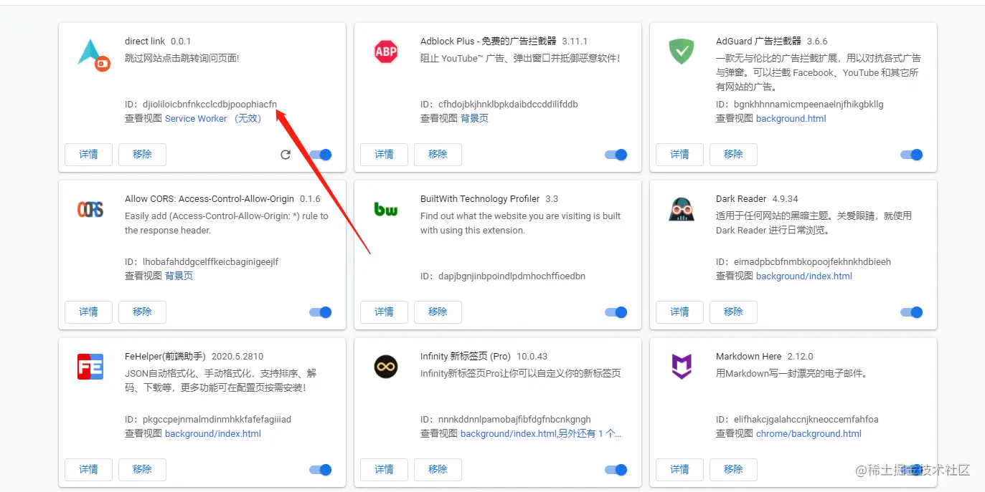Switch off BuiltWith Technology Profiler
Viewport: 985px width, 492px height.
[616, 312]
